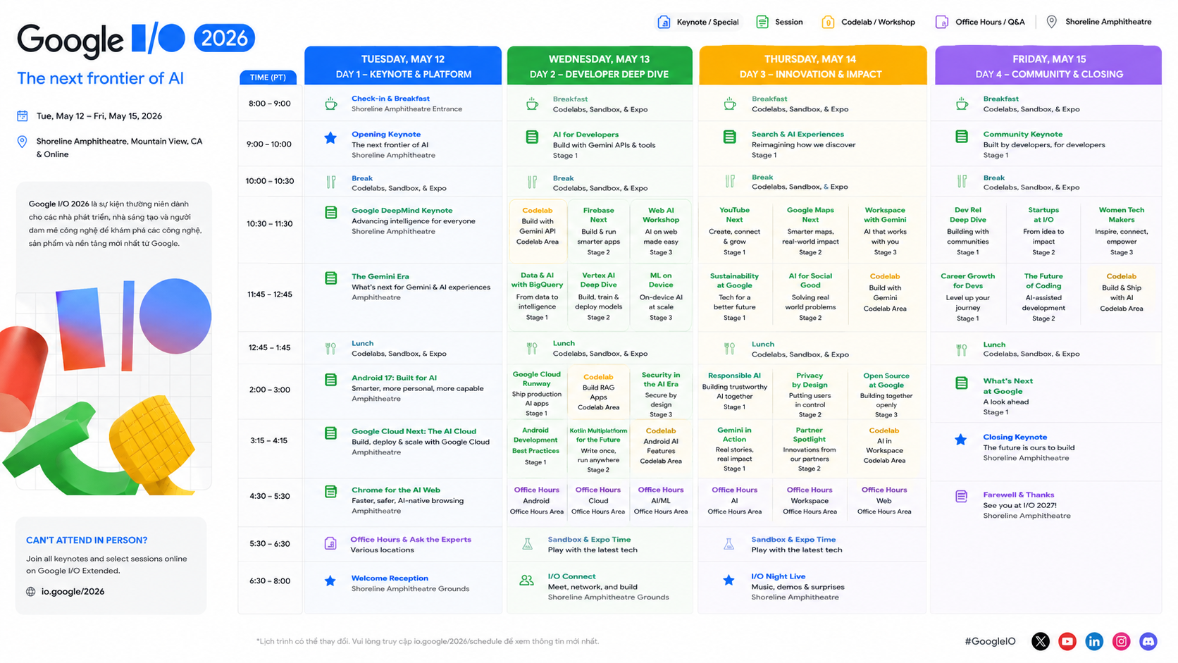Click the calendar icon beside event dates
This screenshot has width=1178, height=663.
click(x=23, y=116)
